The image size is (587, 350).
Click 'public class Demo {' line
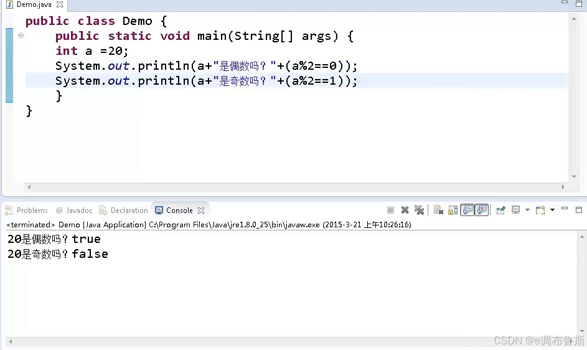[96, 21]
